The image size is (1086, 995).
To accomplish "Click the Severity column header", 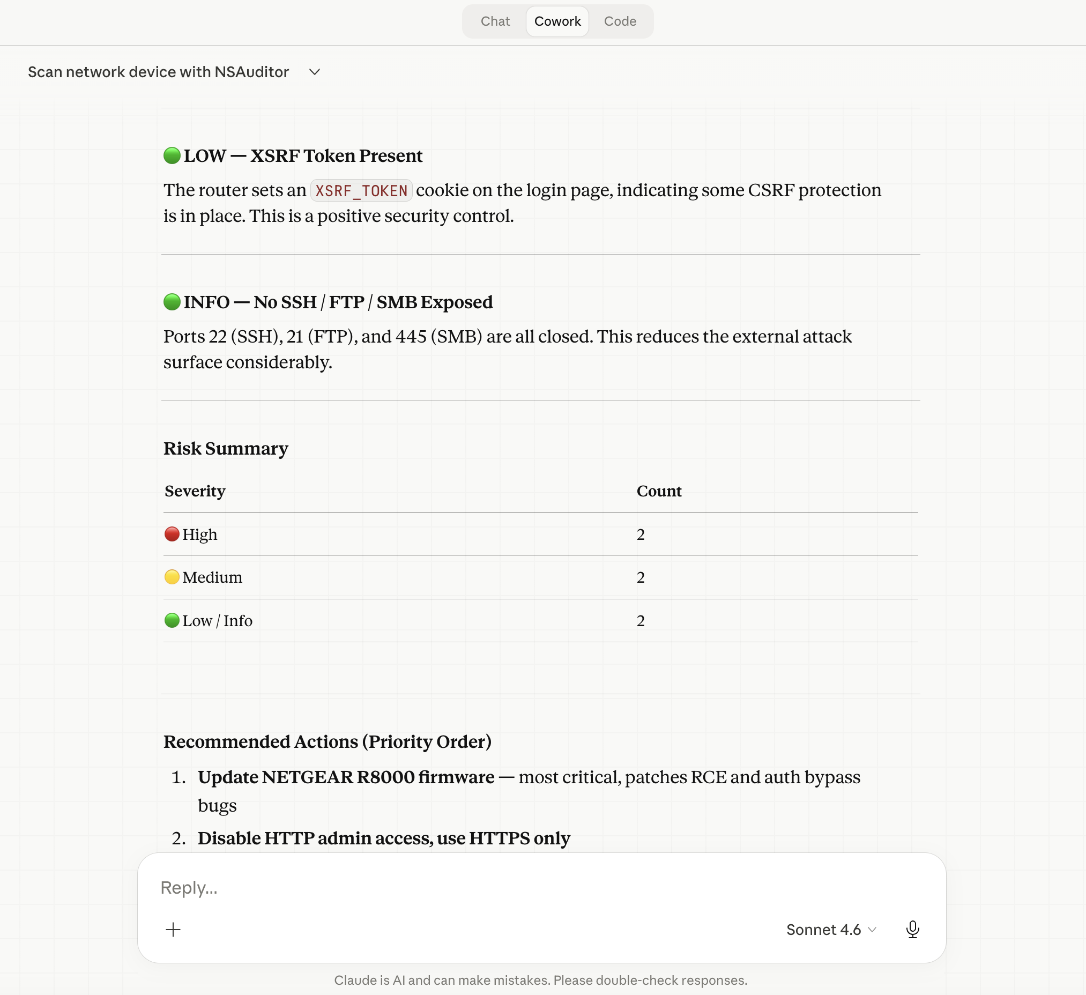I will click(x=195, y=491).
